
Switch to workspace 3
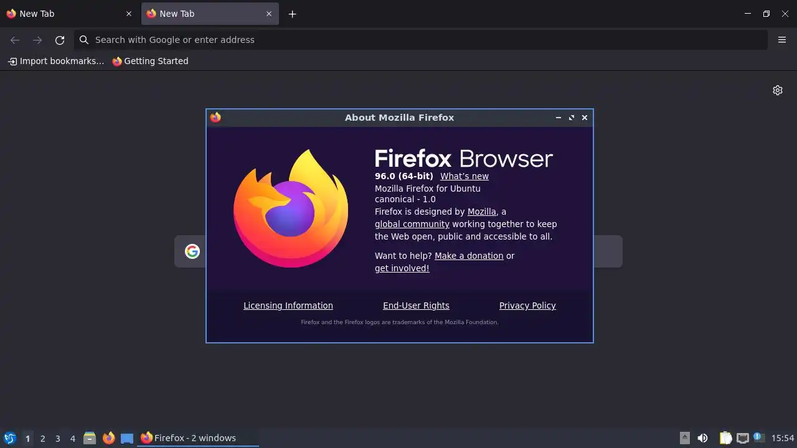57,439
